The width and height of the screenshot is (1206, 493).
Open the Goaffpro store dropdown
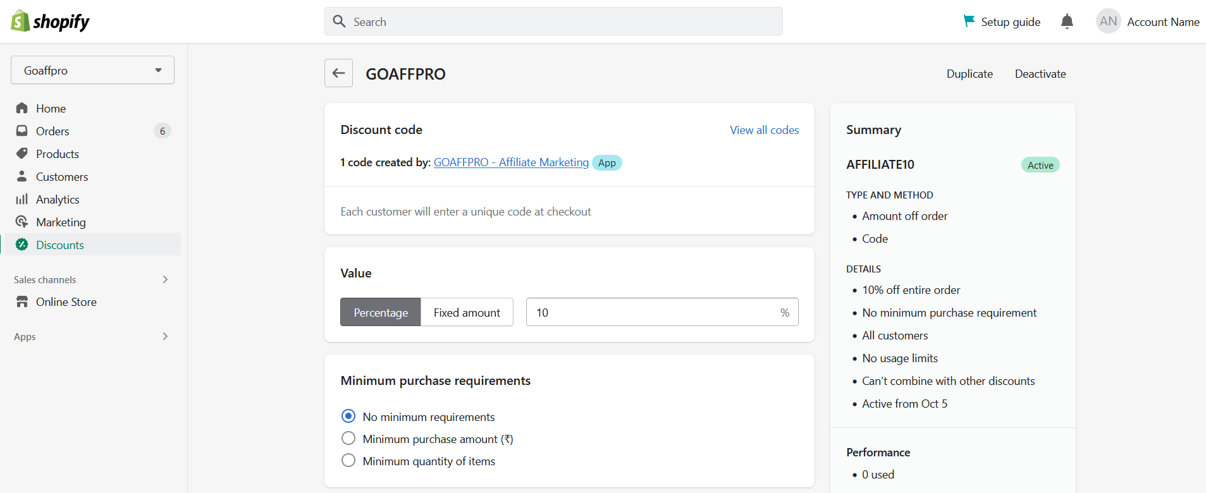[x=92, y=70]
